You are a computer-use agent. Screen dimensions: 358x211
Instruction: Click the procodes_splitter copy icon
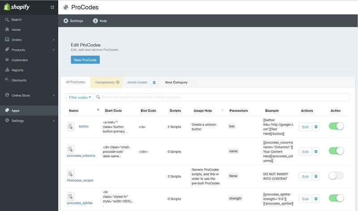[x=71, y=196]
